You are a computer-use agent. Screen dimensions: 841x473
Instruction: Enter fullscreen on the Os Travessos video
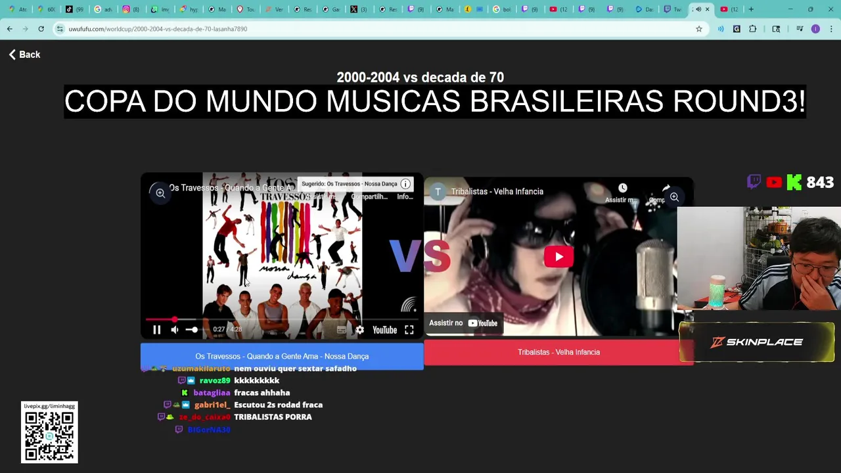(409, 330)
